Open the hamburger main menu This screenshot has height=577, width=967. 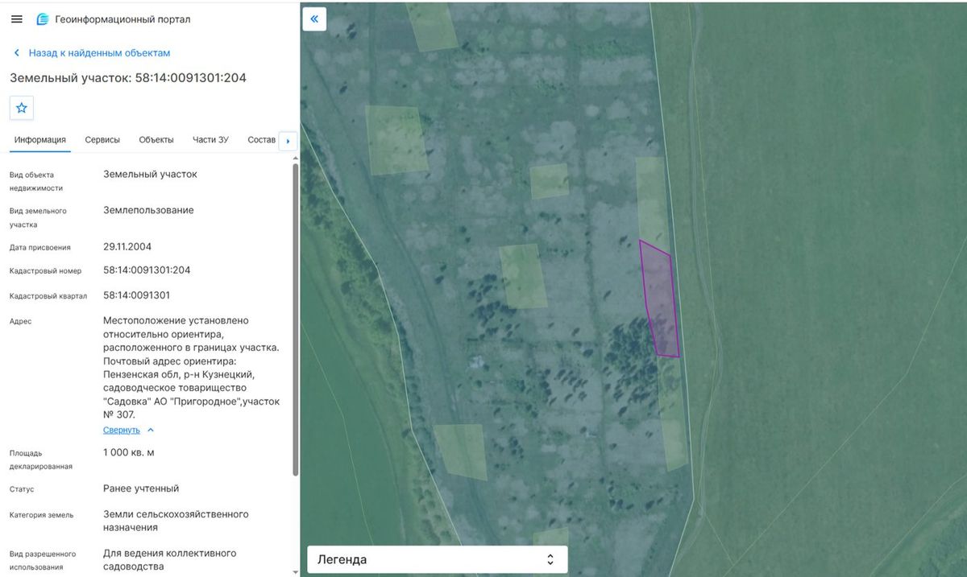pyautogui.click(x=16, y=19)
